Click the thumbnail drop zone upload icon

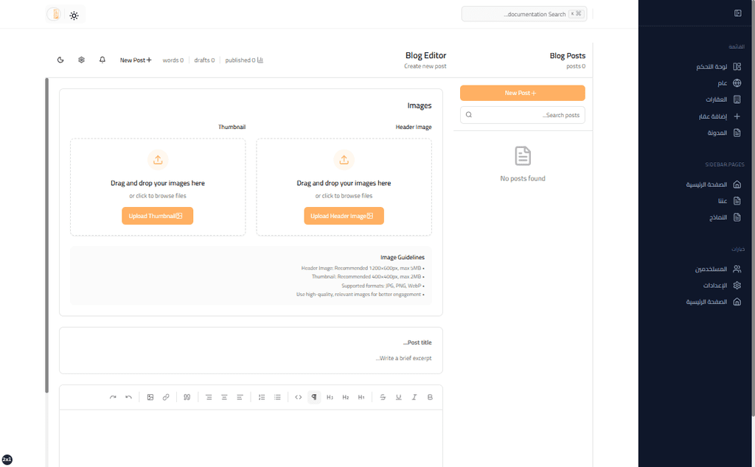pos(158,160)
